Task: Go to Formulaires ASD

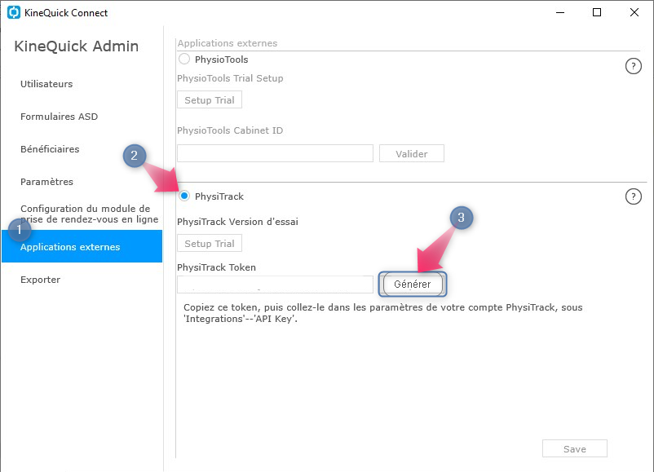Action: pos(60,117)
